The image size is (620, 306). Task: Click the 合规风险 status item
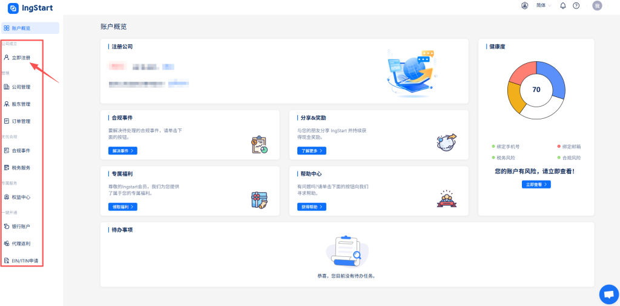coord(569,158)
